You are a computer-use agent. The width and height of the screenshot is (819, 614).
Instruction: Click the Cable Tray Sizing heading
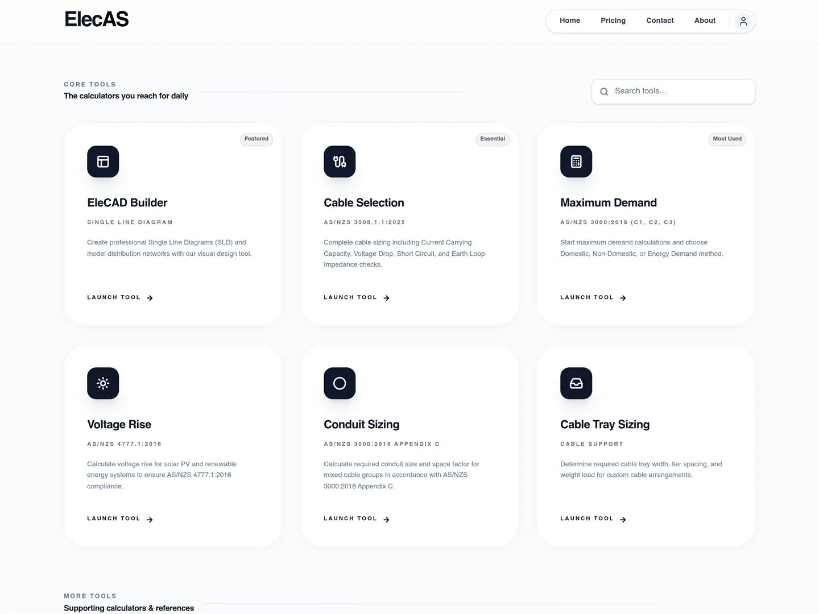(x=605, y=425)
